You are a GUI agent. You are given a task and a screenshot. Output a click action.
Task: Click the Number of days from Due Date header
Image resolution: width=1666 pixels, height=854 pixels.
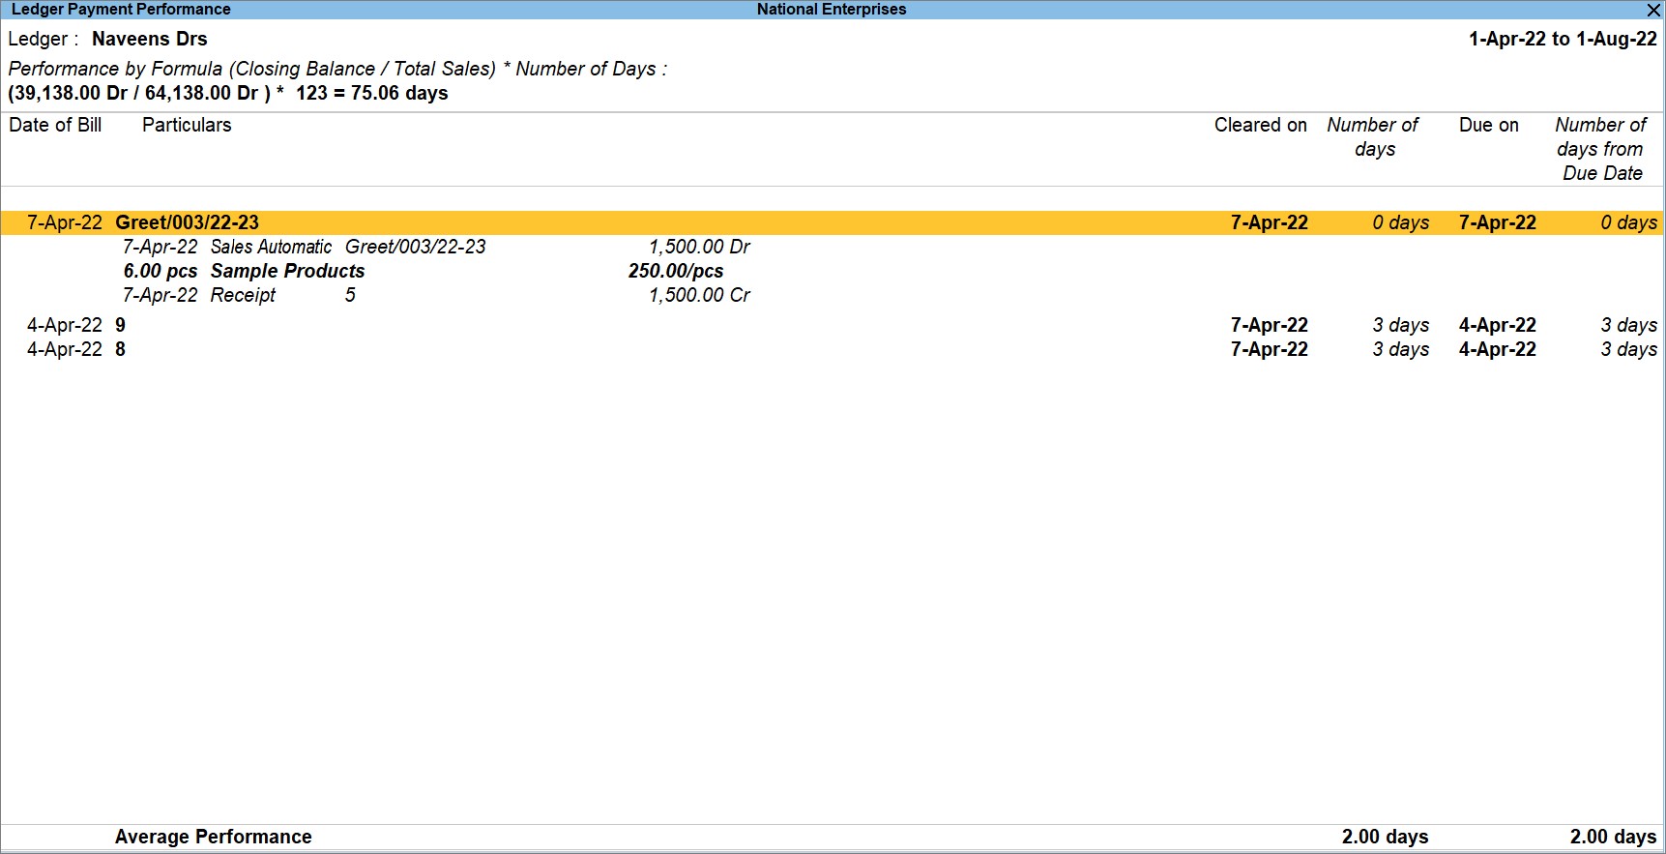(x=1600, y=149)
